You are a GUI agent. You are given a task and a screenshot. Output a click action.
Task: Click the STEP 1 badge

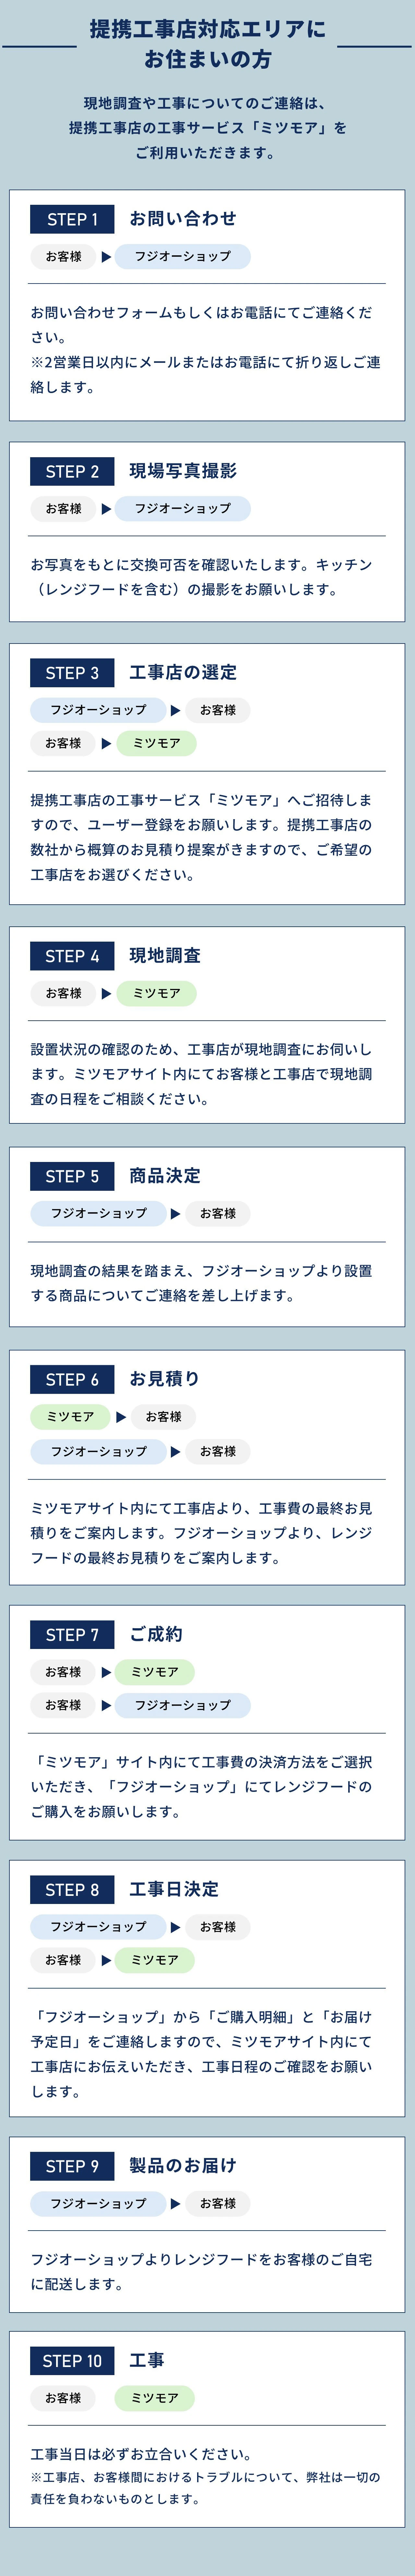72,219
